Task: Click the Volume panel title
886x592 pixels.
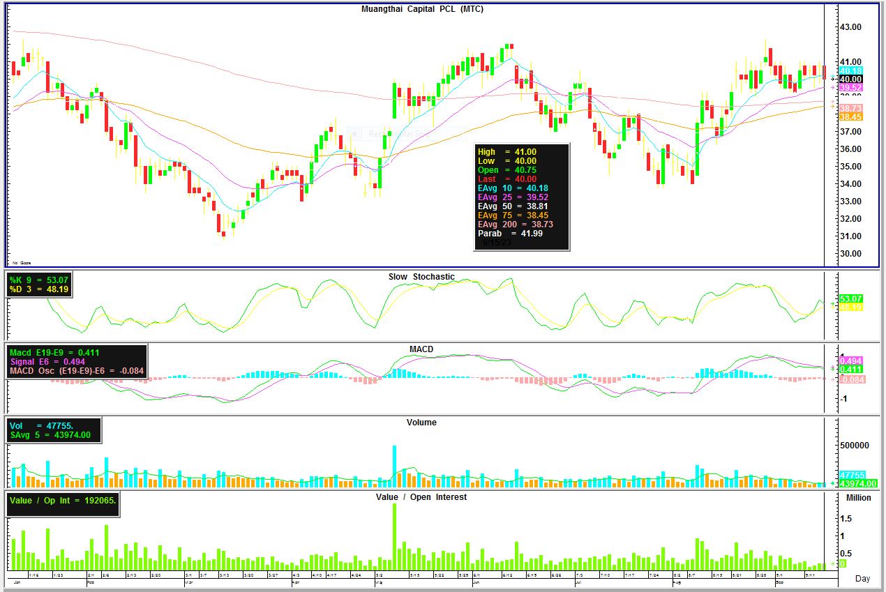Action: click(x=421, y=423)
